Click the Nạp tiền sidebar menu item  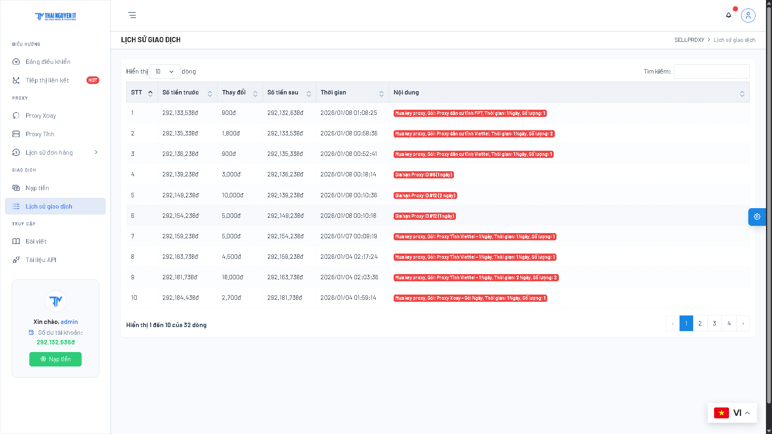click(x=55, y=188)
